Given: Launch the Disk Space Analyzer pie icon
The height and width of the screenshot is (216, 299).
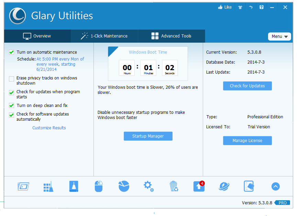Looking at the screenshot, I should tap(124, 186).
